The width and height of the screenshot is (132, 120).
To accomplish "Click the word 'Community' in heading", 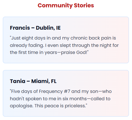I will pyautogui.click(x=55, y=5).
